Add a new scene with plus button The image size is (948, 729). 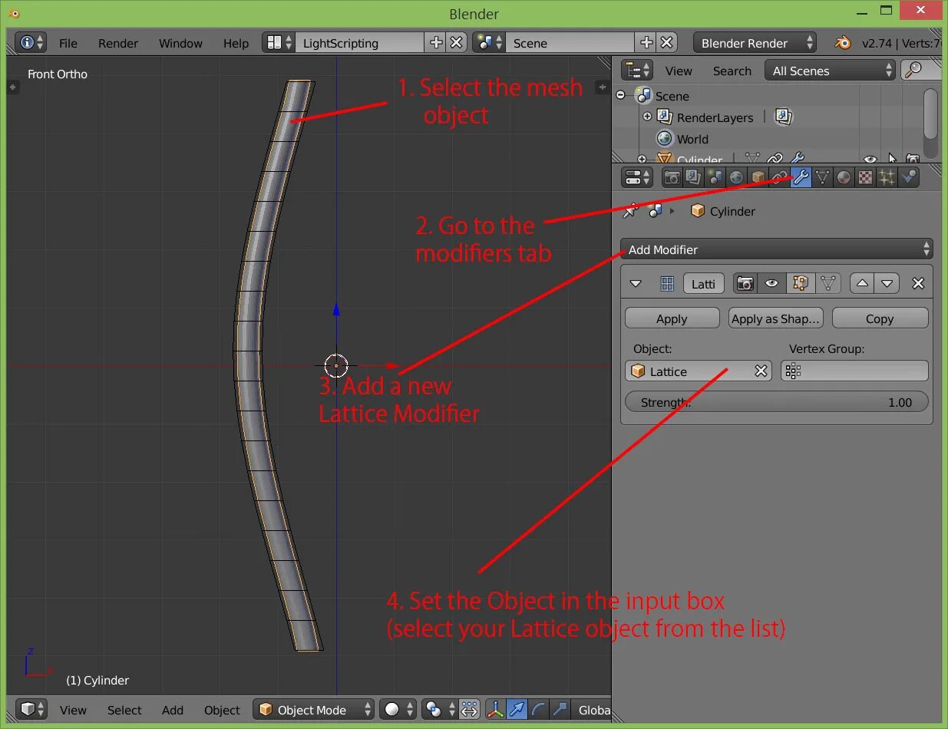pyautogui.click(x=646, y=43)
